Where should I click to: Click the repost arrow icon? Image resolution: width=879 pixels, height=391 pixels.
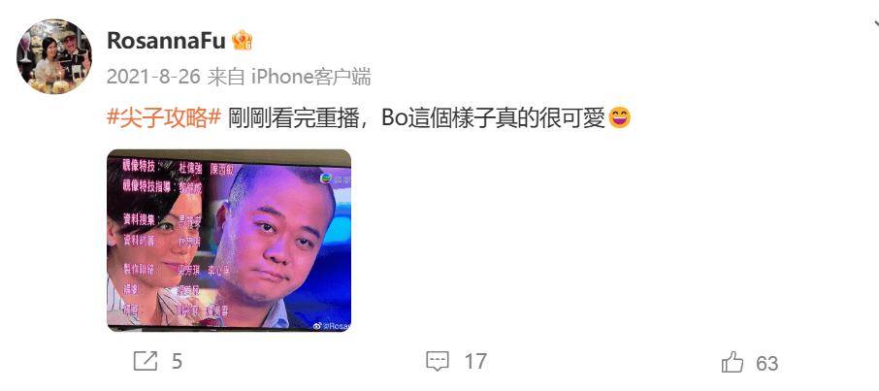point(146,361)
